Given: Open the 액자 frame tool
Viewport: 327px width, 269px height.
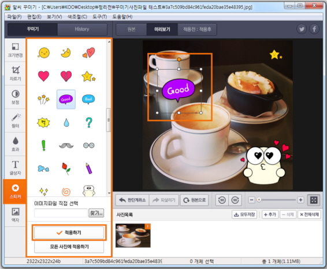Looking at the screenshot, I should (15, 215).
